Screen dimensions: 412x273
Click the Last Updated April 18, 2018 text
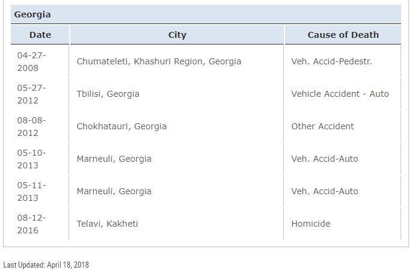(x=46, y=265)
